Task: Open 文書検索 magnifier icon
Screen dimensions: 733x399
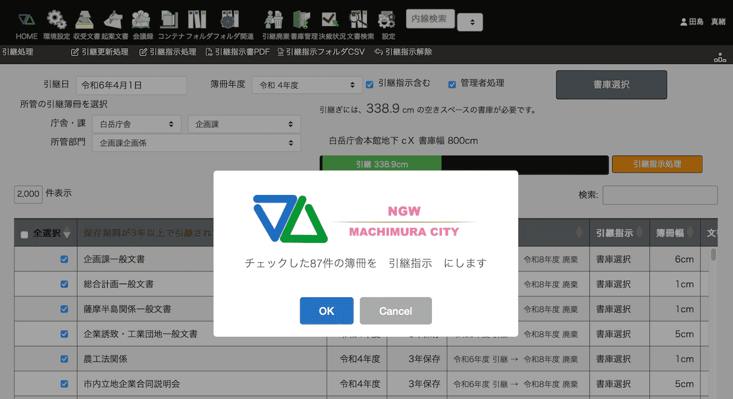Action: pos(358,20)
